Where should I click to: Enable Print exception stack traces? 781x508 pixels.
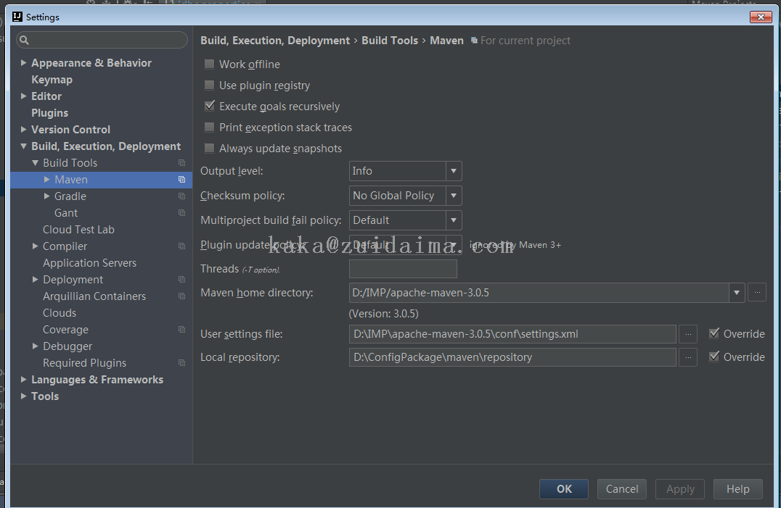[209, 128]
